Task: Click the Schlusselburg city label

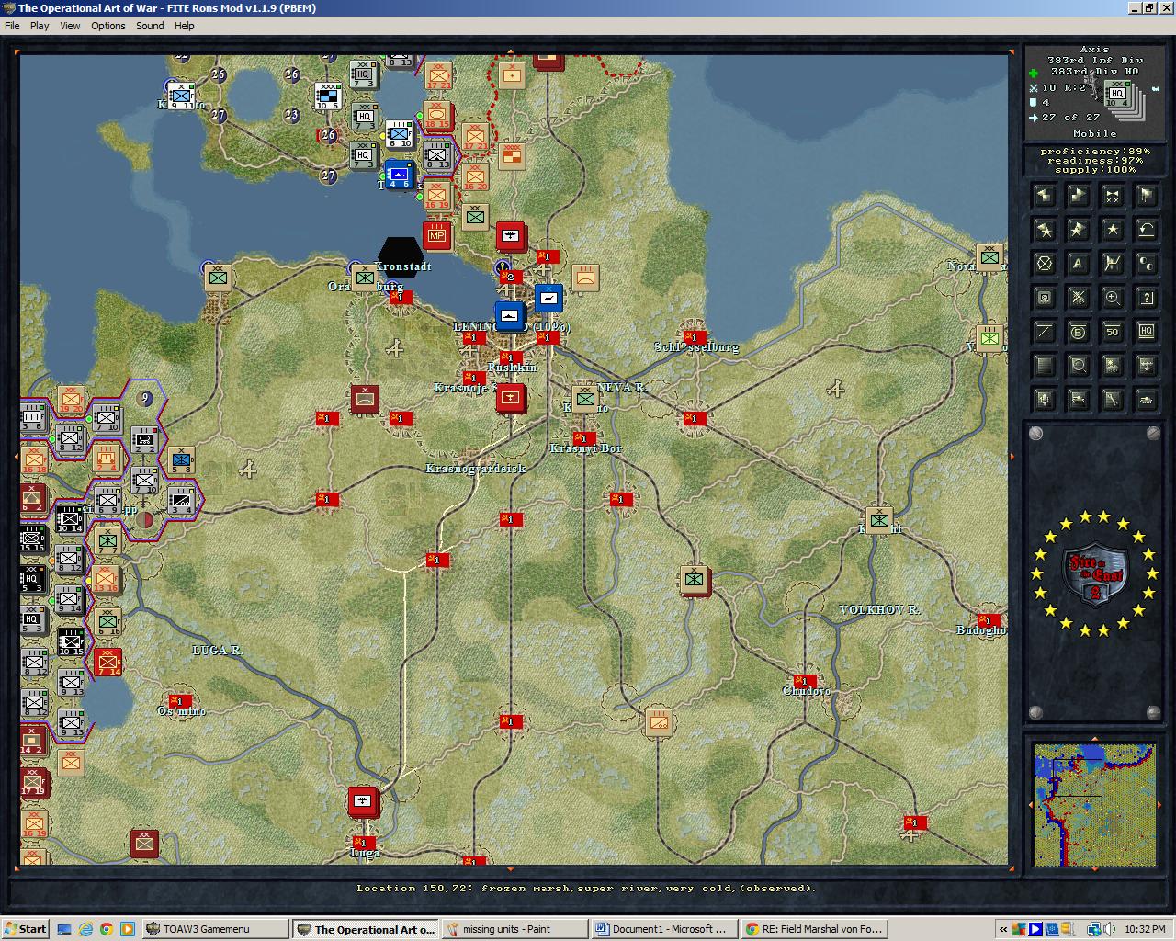Action: click(x=696, y=347)
